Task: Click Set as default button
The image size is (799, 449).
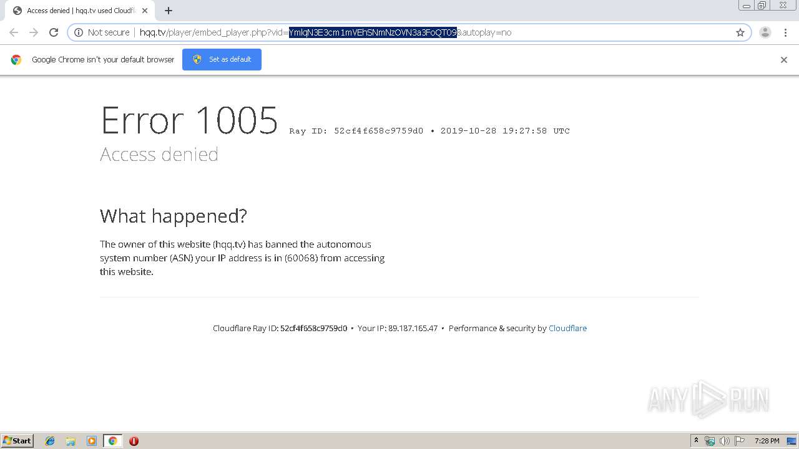Action: [x=222, y=59]
